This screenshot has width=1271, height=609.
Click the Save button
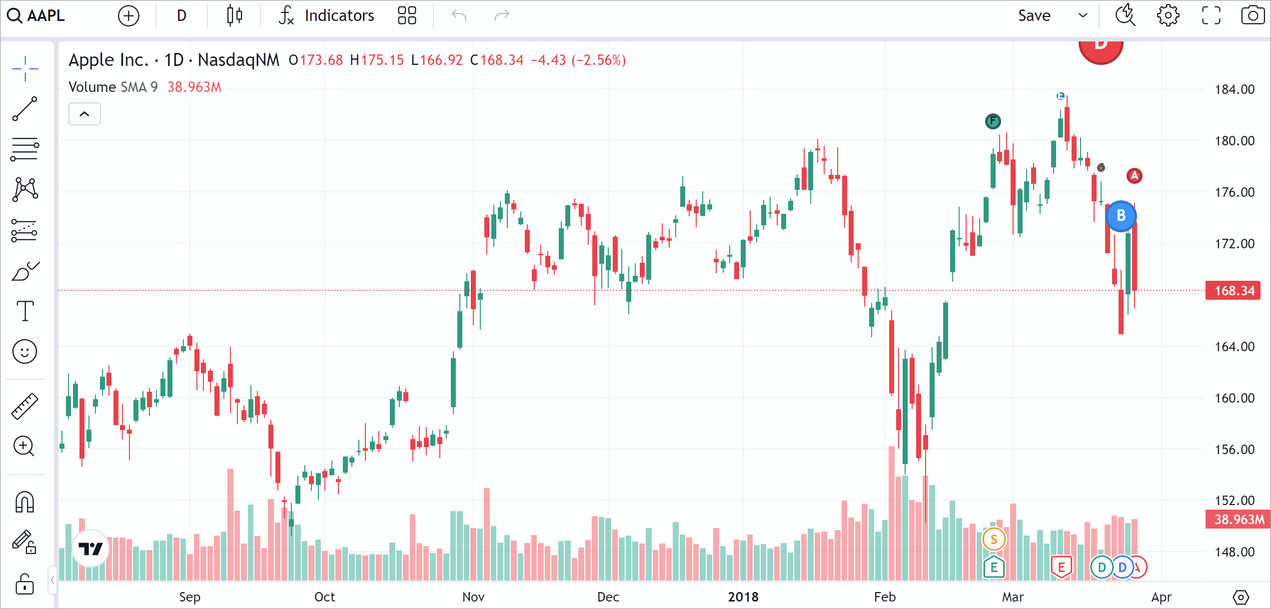click(1034, 15)
